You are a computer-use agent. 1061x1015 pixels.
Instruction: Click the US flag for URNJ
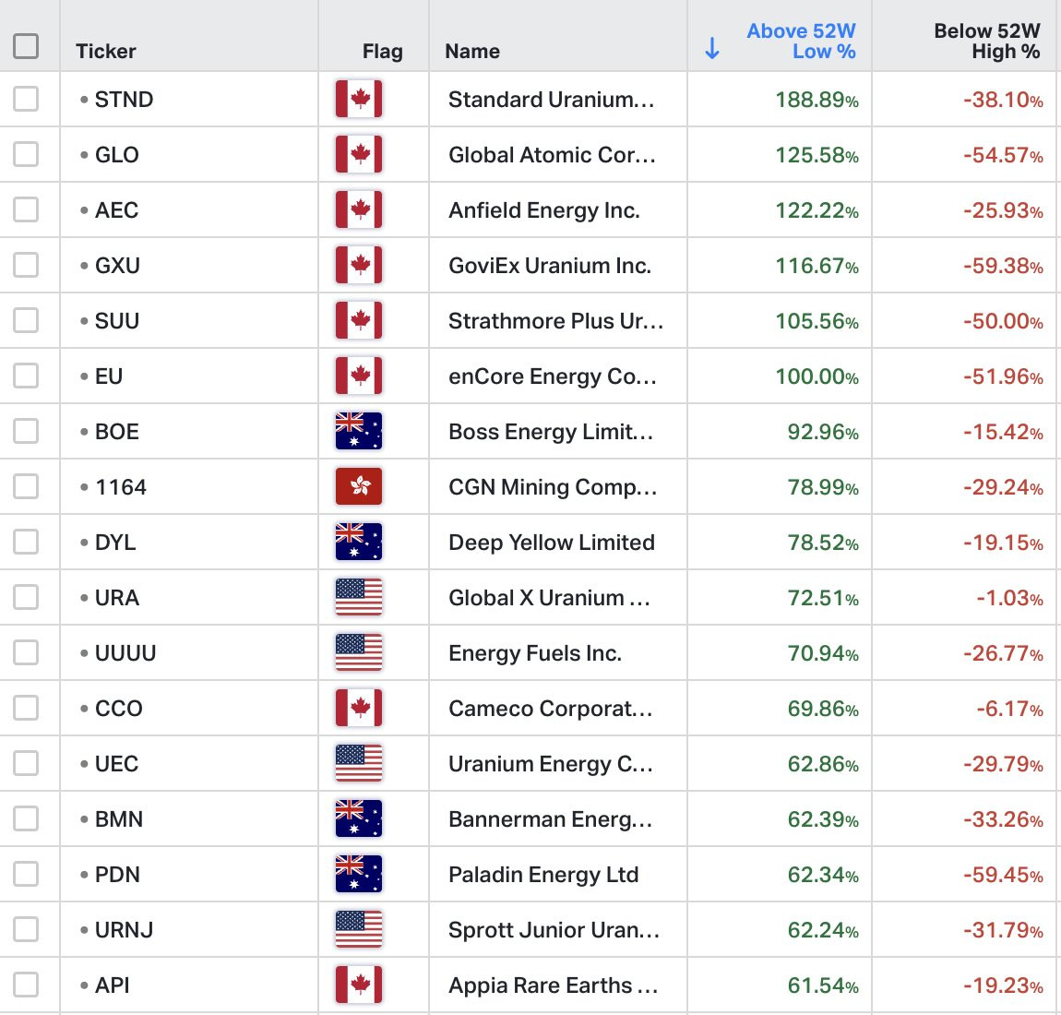[x=359, y=929]
